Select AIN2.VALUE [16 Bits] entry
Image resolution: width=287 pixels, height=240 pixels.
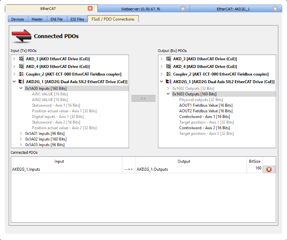coord(50,100)
